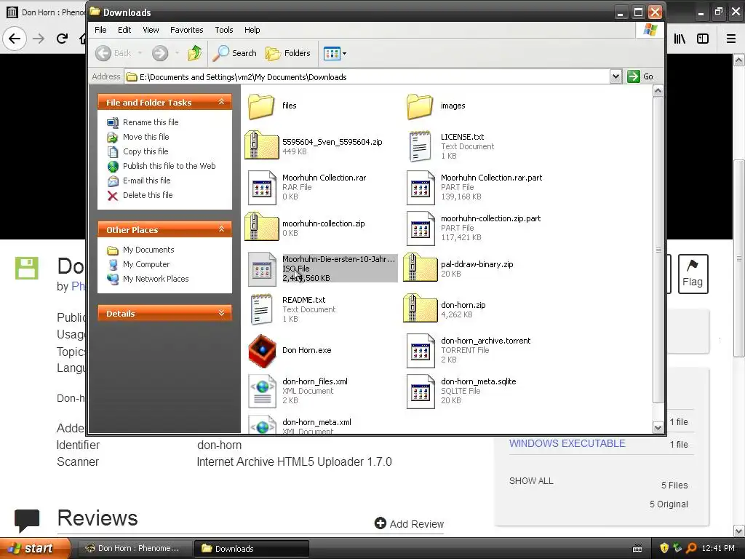Image resolution: width=745 pixels, height=559 pixels.
Task: Open the File menu
Action: pos(100,30)
